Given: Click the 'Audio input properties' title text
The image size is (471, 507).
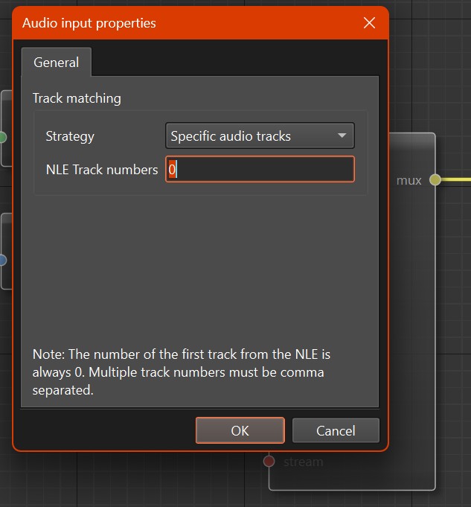Looking at the screenshot, I should 89,23.
